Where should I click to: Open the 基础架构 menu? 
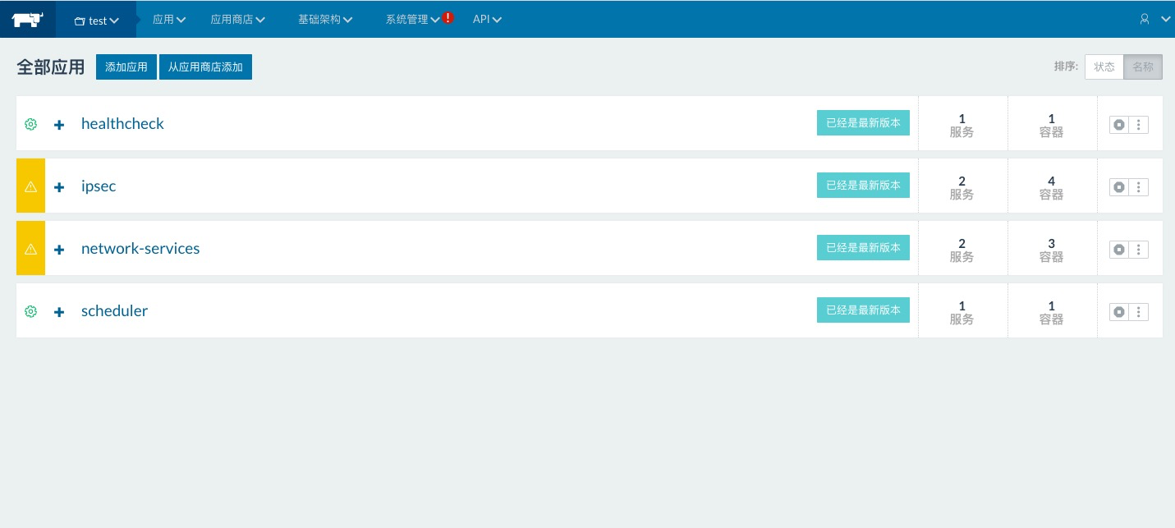(325, 20)
